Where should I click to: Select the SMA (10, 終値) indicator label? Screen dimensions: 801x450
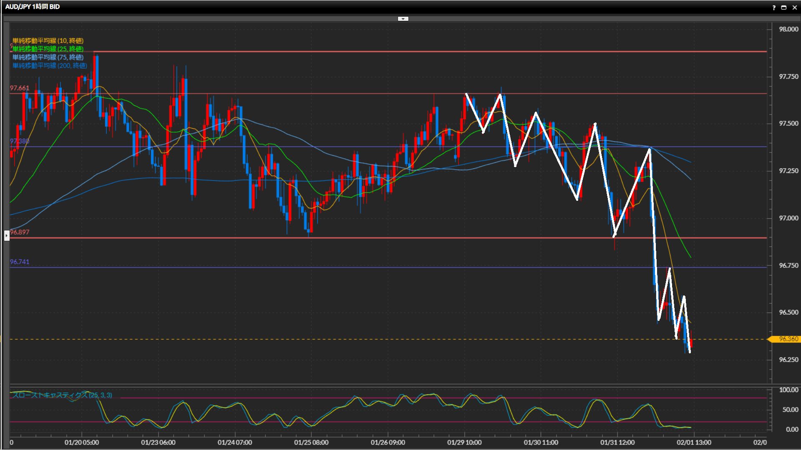[48, 40]
